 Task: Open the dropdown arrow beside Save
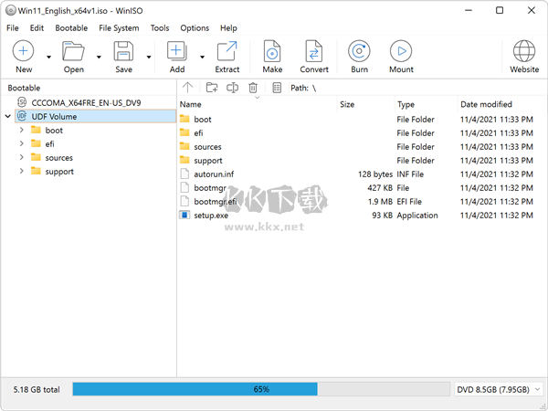tap(149, 57)
